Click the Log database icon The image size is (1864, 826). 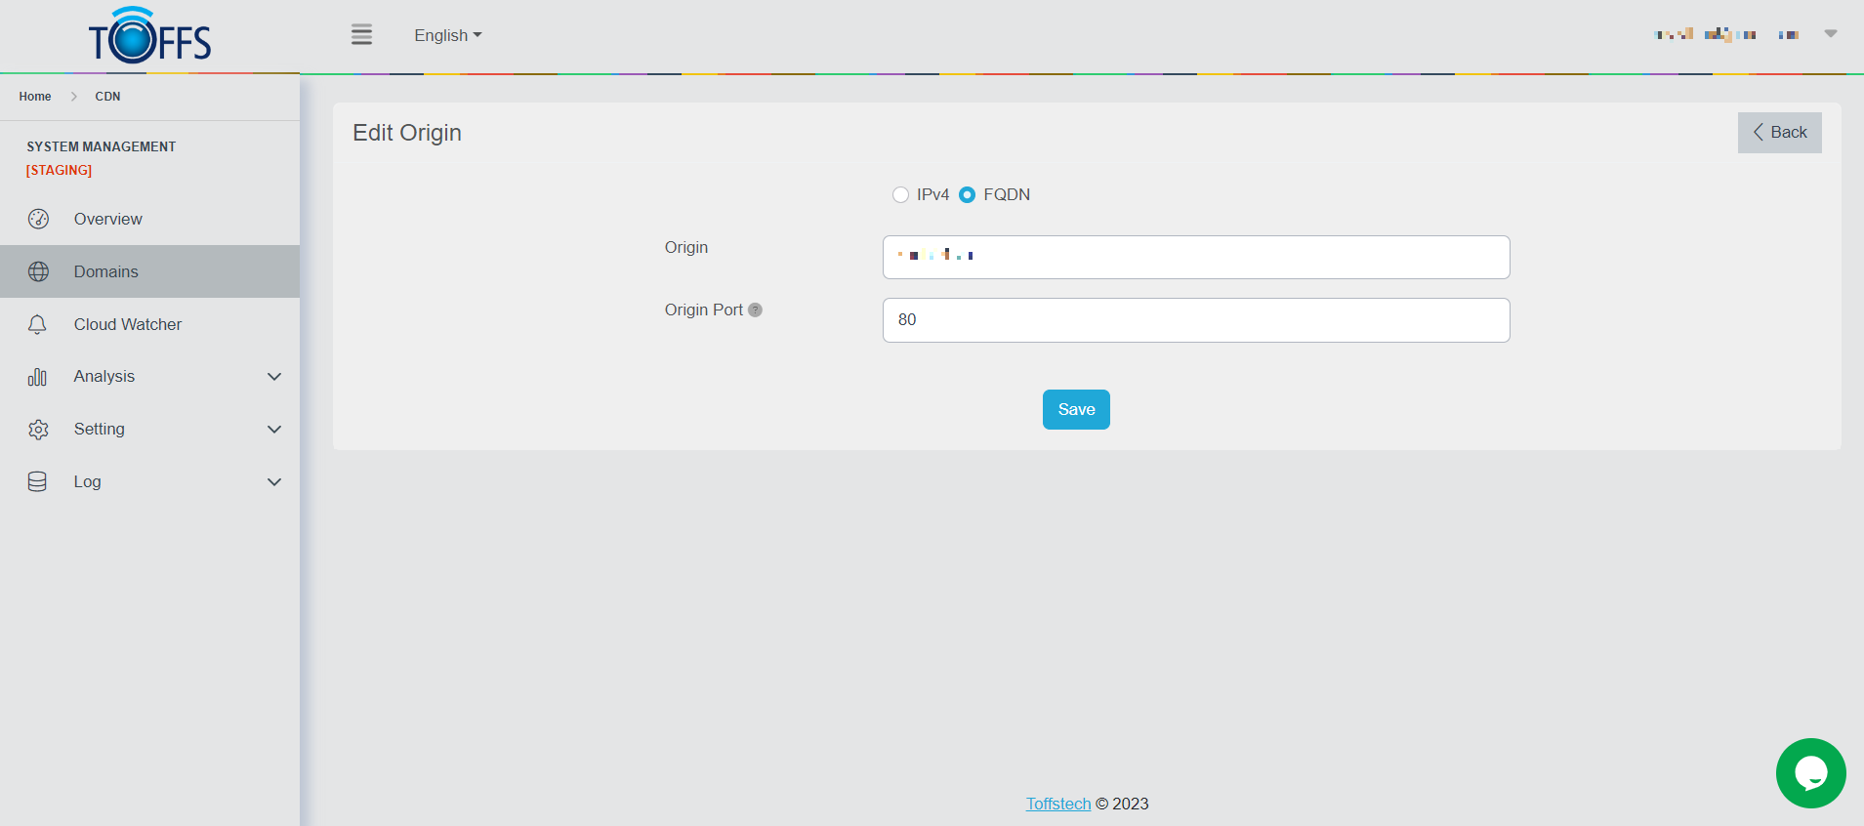(38, 481)
